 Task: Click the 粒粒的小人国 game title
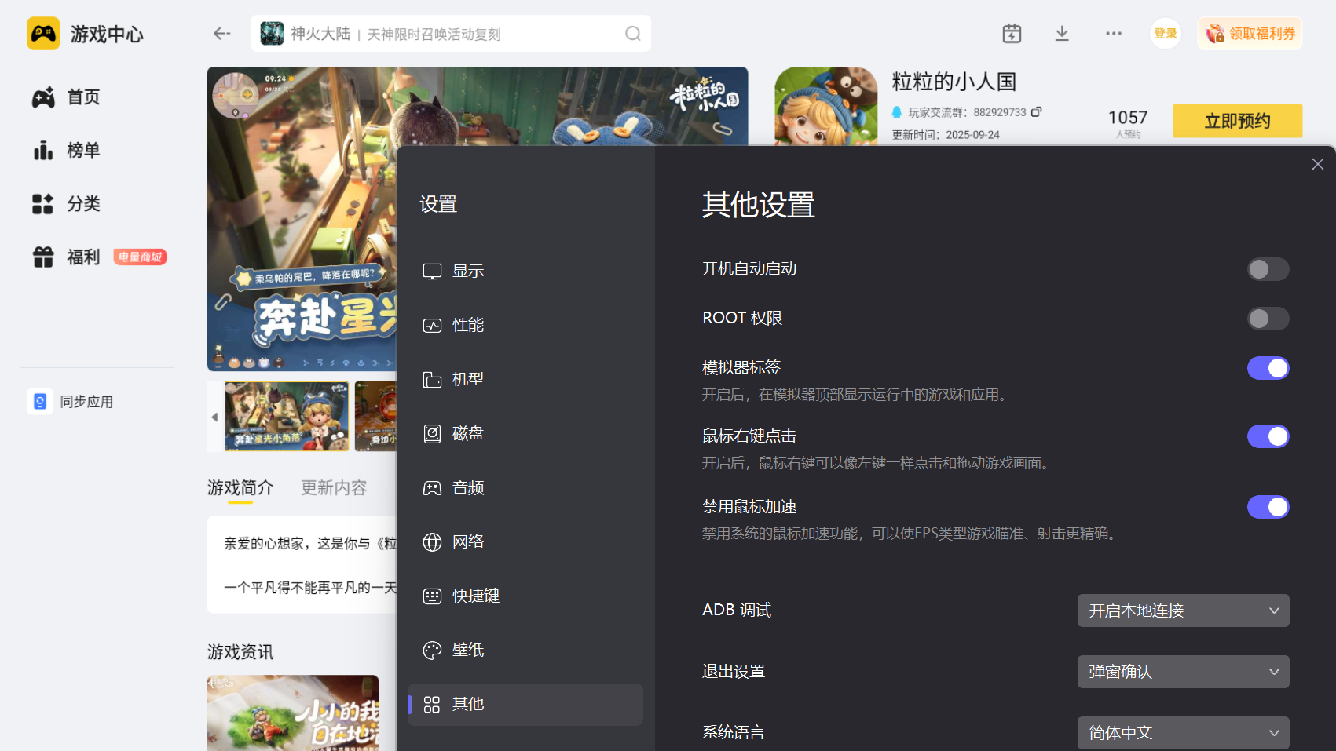(x=954, y=82)
